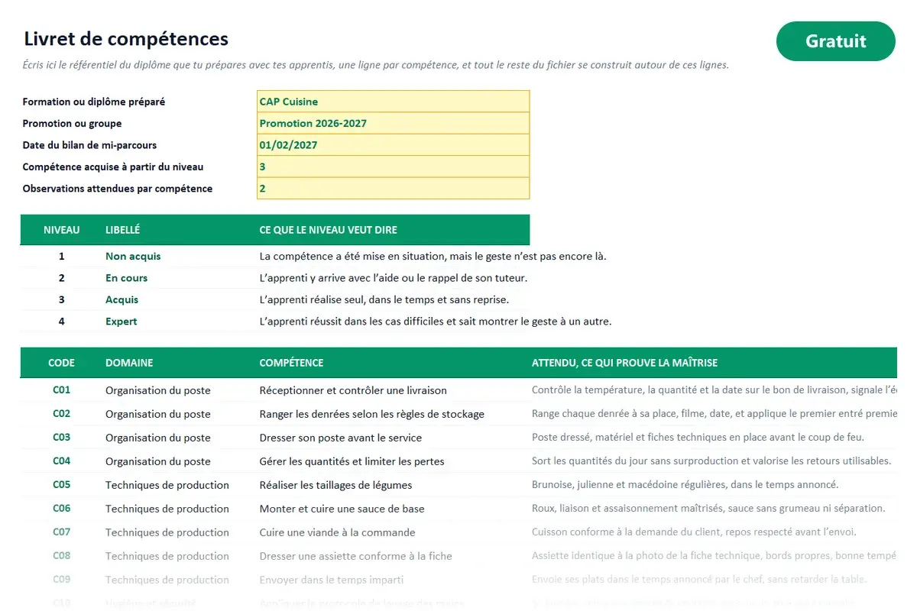Image resolution: width=917 pixels, height=611 pixels.
Task: Select code cell C08
Action: (x=61, y=556)
